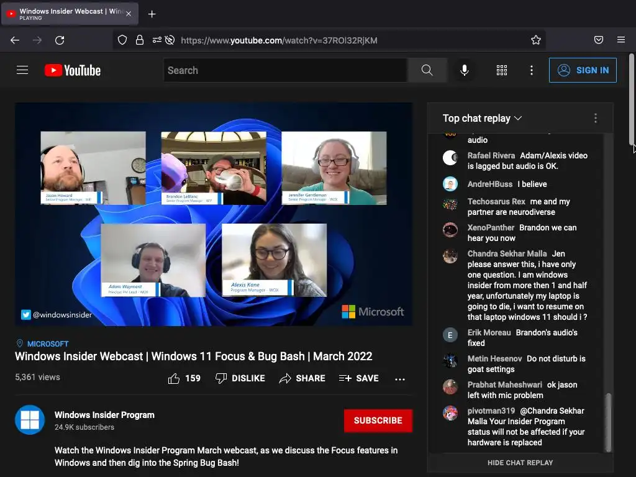Click the browser forward arrow
The height and width of the screenshot is (477, 636).
(37, 40)
